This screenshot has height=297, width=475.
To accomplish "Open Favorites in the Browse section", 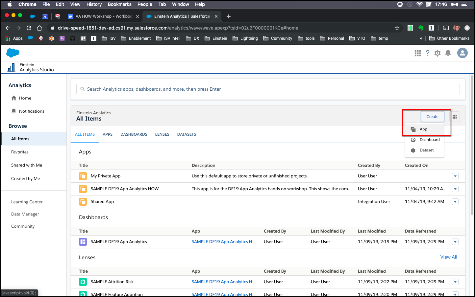I will coord(20,152).
